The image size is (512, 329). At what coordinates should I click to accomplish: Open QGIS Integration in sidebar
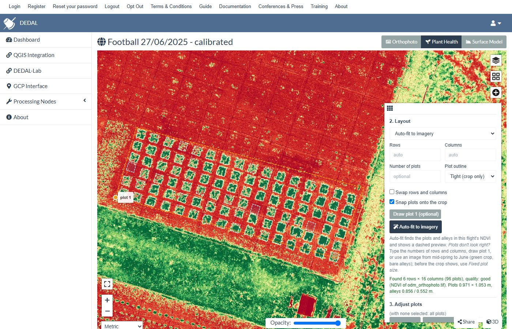pos(46,55)
